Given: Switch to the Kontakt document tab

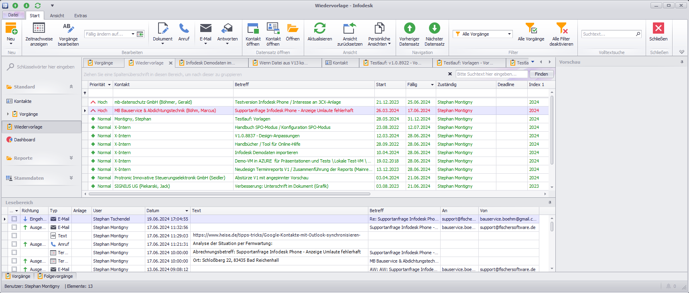Looking at the screenshot, I should click(x=340, y=63).
